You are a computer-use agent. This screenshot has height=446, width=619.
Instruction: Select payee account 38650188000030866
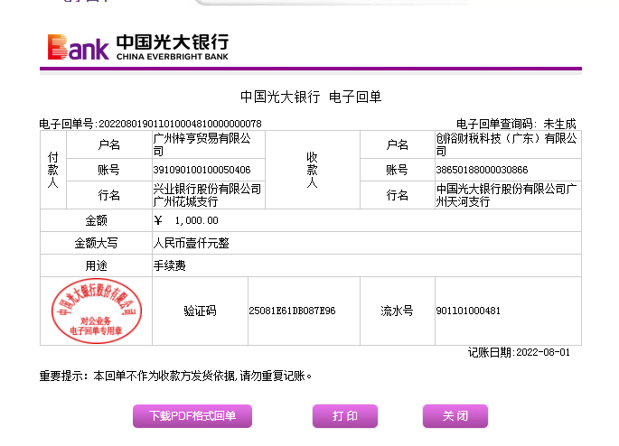[x=482, y=170]
